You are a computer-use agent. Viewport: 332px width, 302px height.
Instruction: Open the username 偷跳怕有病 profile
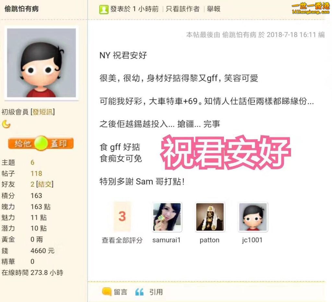click(21, 9)
